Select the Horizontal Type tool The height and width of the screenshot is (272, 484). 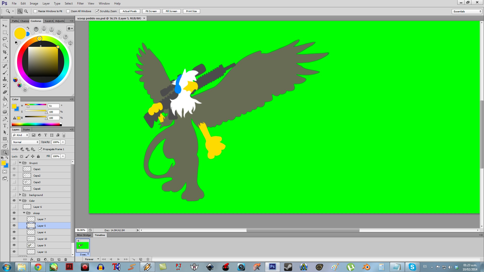pyautogui.click(x=5, y=126)
